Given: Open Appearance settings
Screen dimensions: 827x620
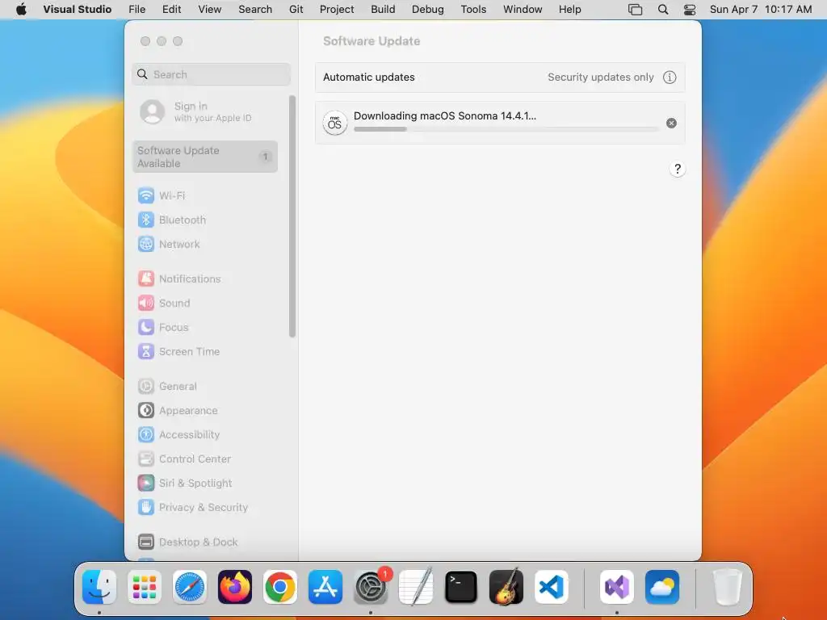Looking at the screenshot, I should 178,411.
